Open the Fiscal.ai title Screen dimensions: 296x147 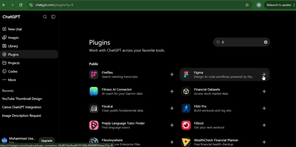point(107,107)
